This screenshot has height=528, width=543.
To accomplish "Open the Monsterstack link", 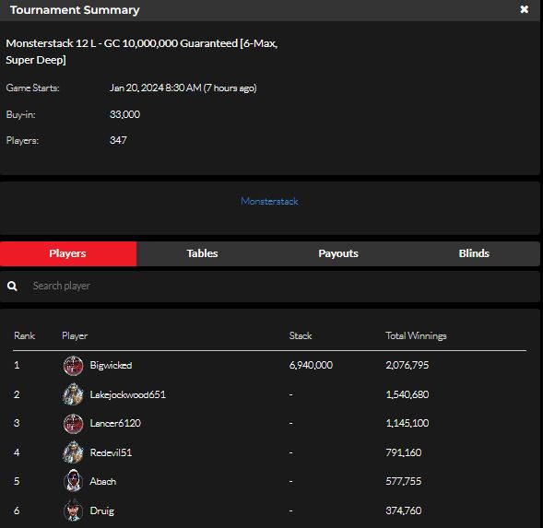I will pos(269,201).
